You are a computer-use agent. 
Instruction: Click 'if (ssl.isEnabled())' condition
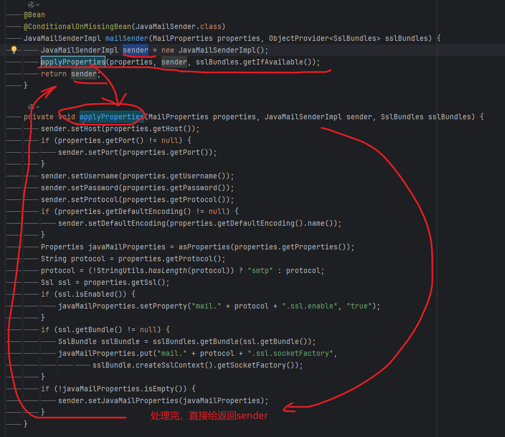click(x=88, y=294)
